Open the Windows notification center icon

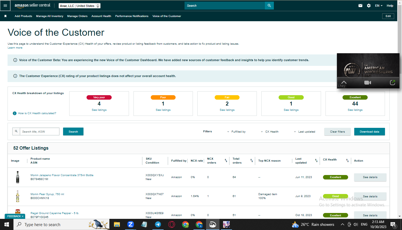(x=393, y=224)
